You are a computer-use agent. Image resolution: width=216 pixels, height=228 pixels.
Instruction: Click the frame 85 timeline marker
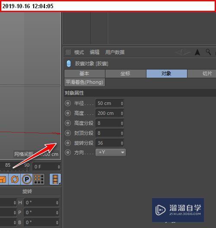(x=8, y=165)
